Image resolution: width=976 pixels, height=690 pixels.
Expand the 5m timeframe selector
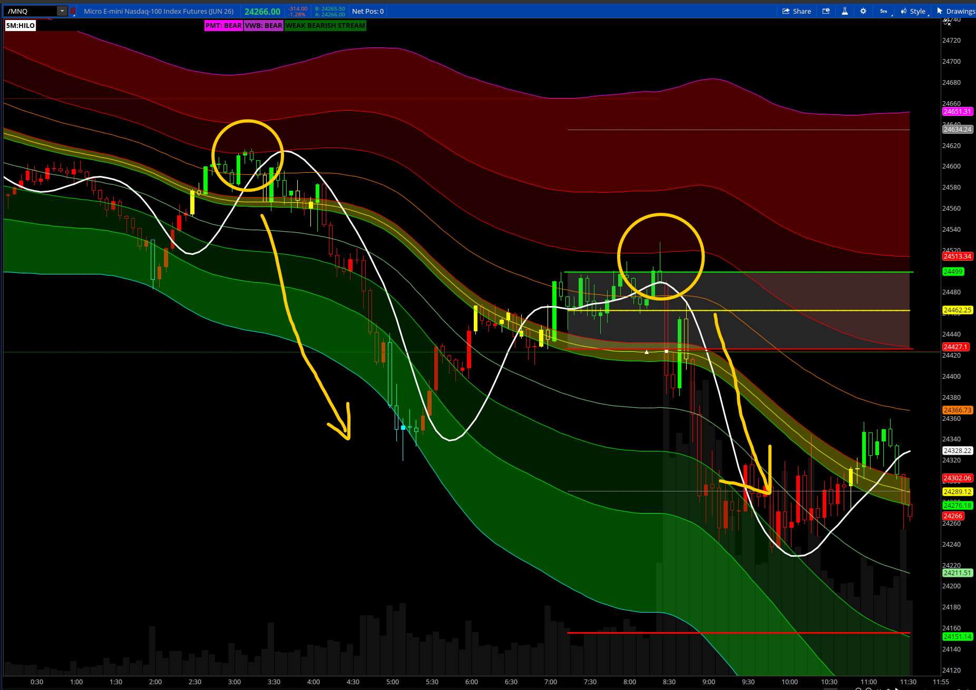tap(884, 11)
